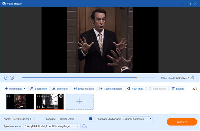Image resolution: width=200 pixels, height=131 pixels.
Task: Click the edit wand icon on second clip
Action: point(43,107)
